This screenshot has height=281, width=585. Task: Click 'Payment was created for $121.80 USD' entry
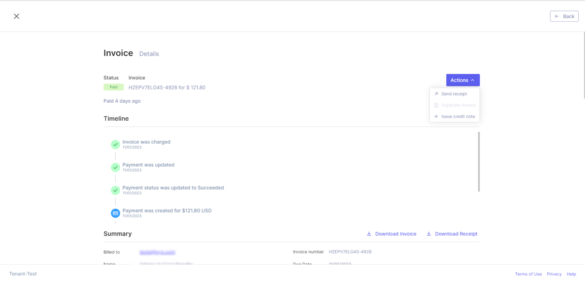167,211
